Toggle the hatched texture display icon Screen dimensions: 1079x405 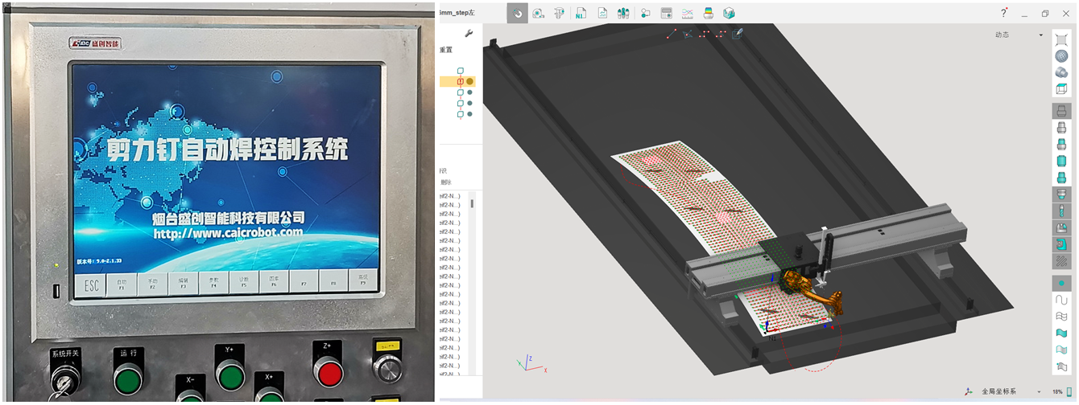coord(1061,261)
